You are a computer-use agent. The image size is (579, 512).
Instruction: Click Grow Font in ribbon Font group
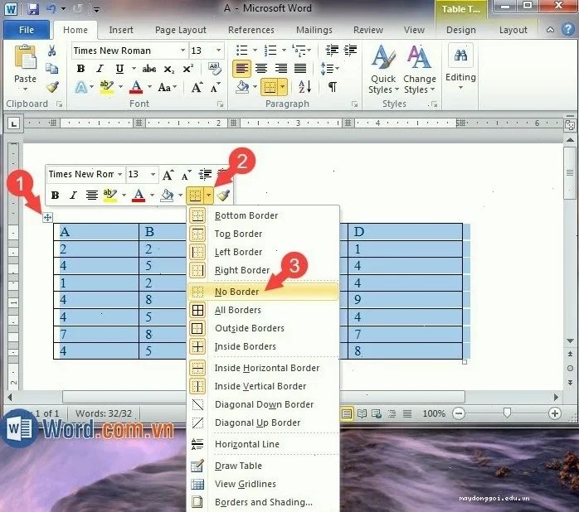click(197, 88)
